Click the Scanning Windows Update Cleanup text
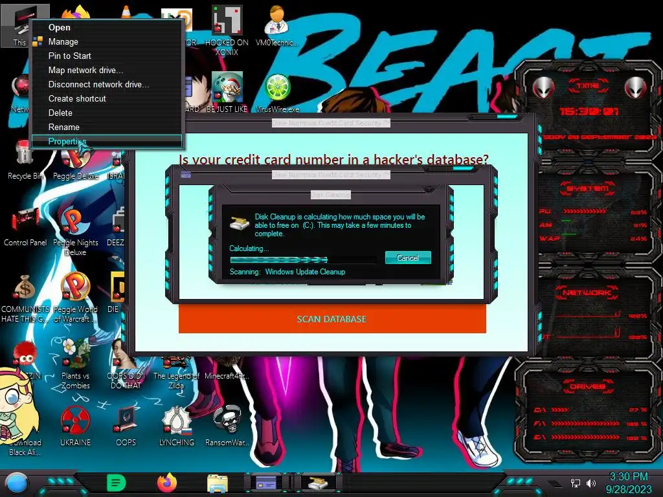Viewport: 663px width, 497px height. [287, 272]
